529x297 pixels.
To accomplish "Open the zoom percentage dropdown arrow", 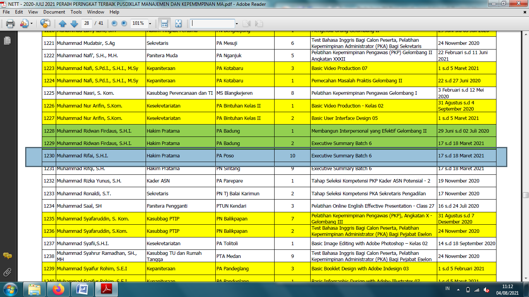I will [x=150, y=24].
